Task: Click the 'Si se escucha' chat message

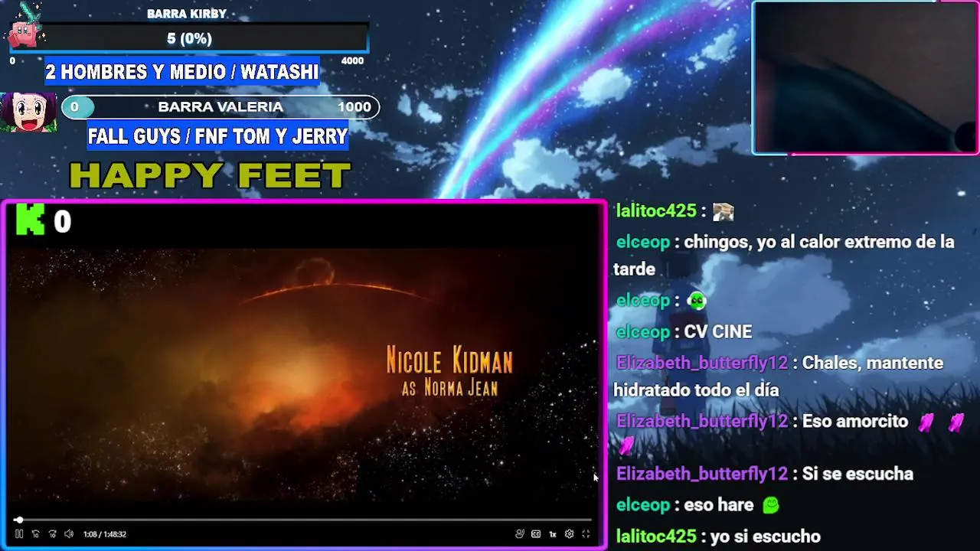Action: pyautogui.click(x=857, y=474)
